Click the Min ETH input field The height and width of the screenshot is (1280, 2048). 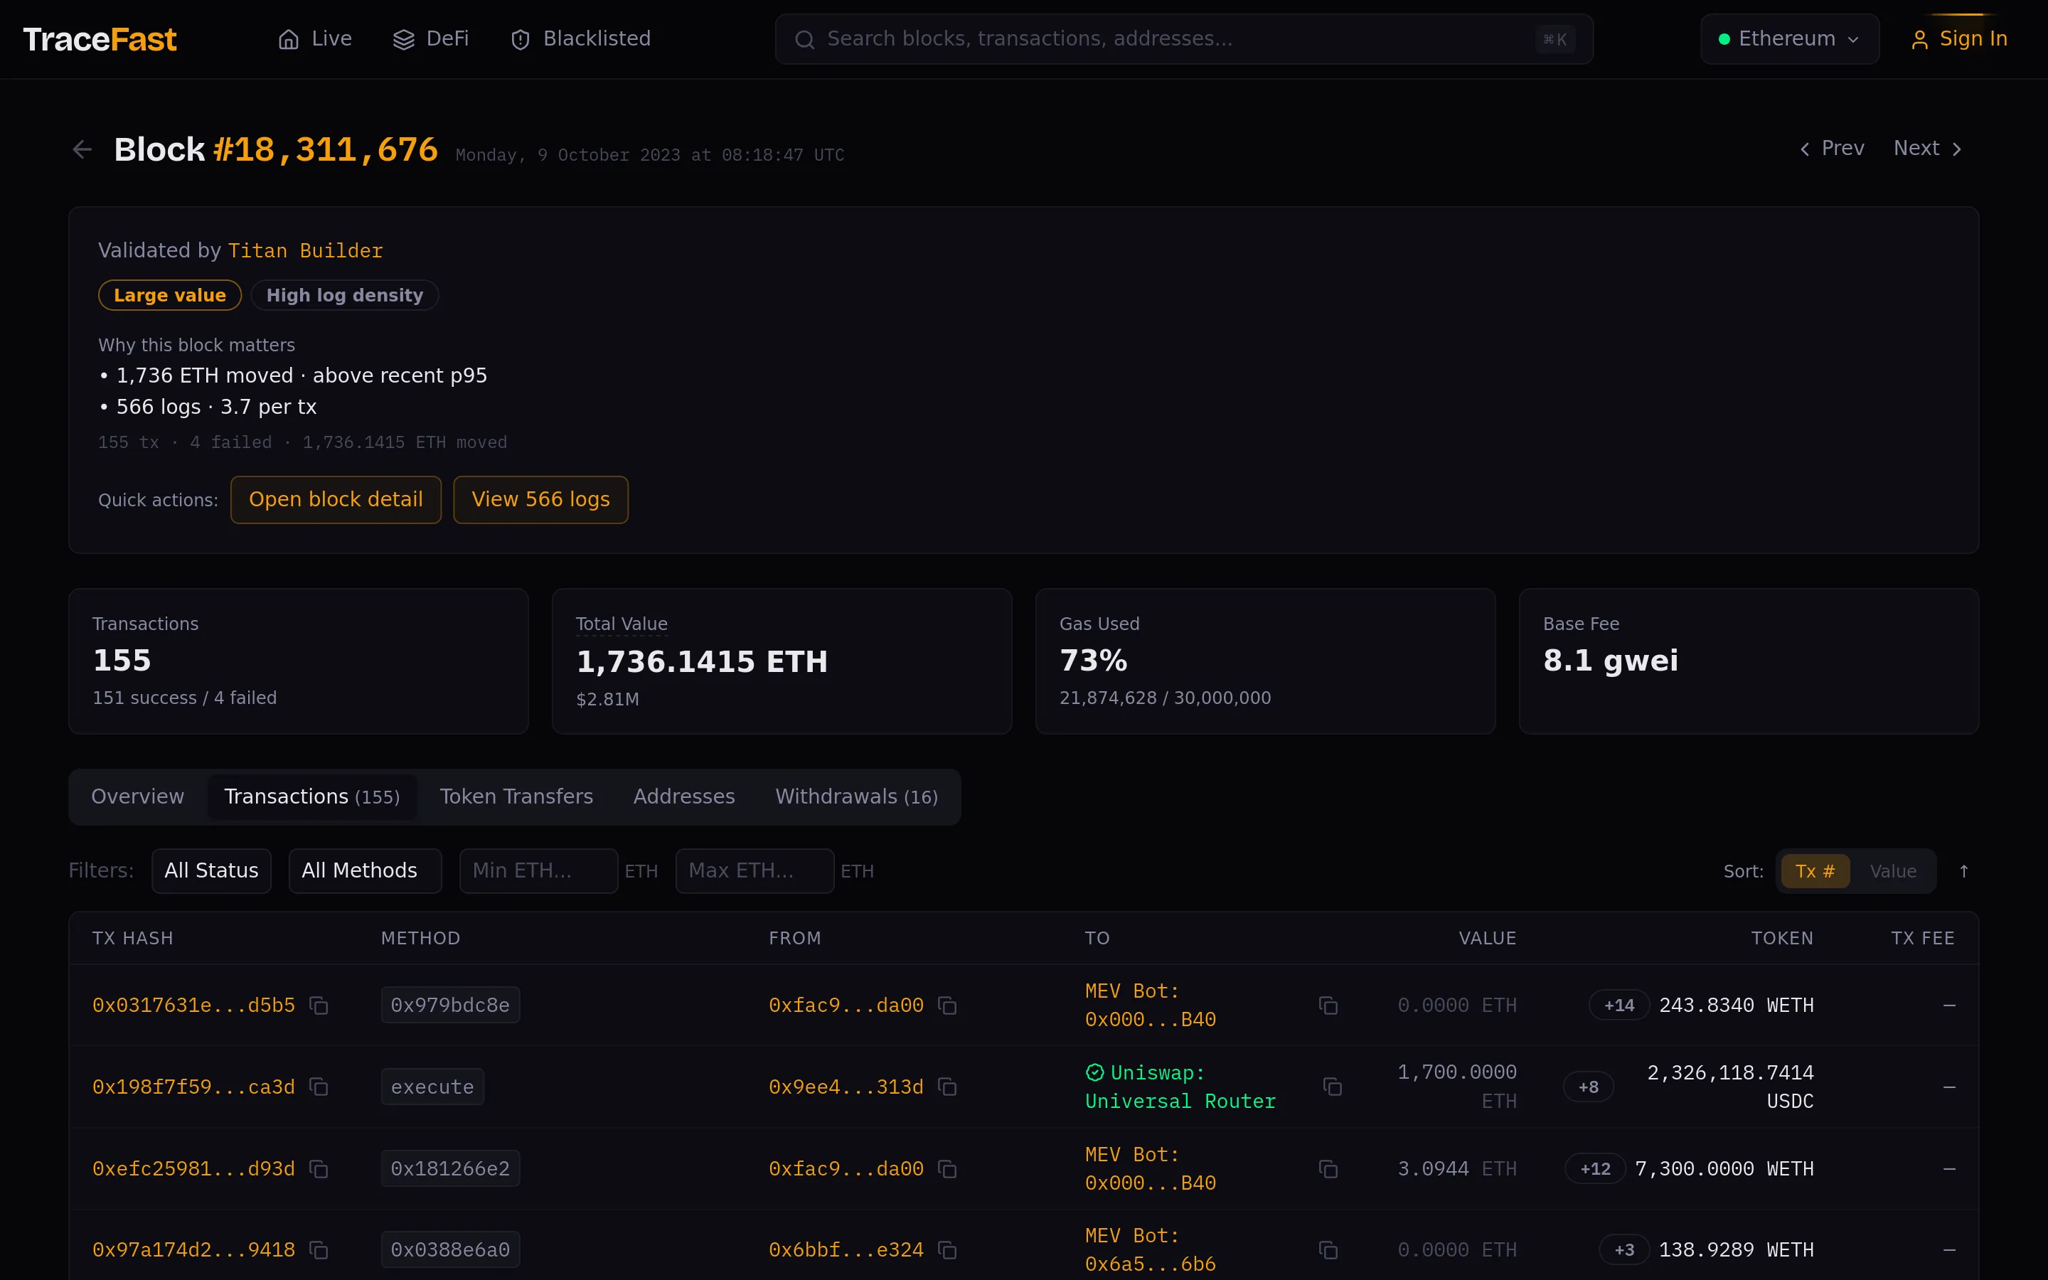[538, 871]
